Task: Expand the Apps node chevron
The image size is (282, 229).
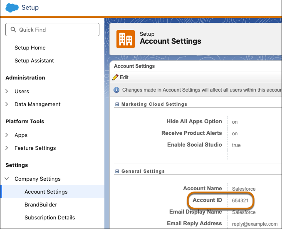Action: [7, 135]
